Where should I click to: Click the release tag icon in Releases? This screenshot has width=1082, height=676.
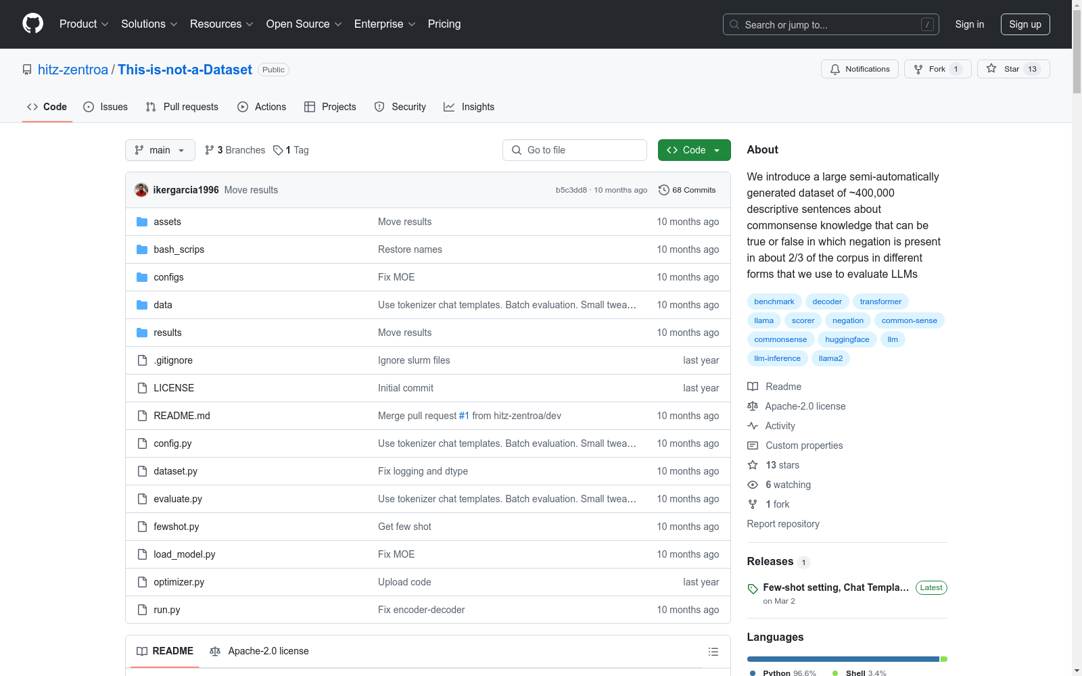753,589
